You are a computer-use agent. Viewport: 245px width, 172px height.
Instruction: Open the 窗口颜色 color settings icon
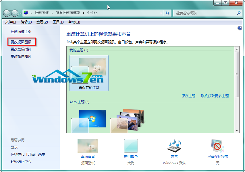tap(131, 146)
